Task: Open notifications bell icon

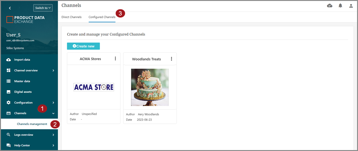Action: click(x=340, y=6)
